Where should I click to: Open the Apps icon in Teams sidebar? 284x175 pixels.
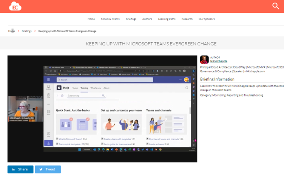tap(49, 112)
